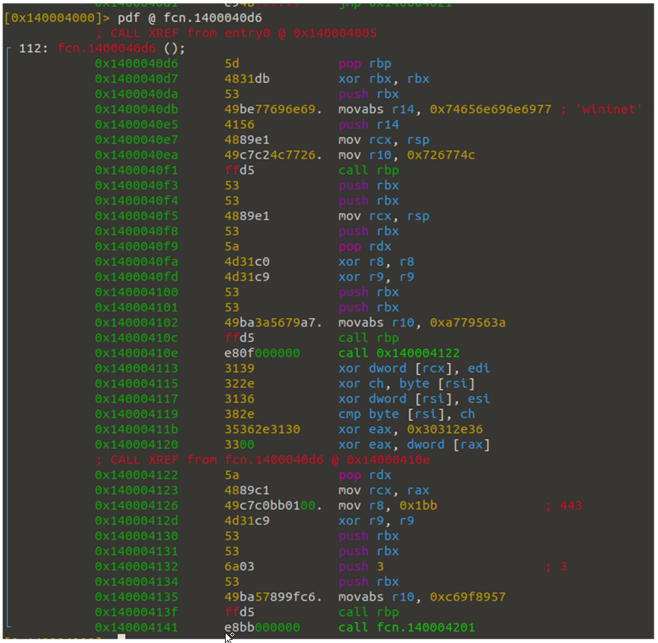The width and height of the screenshot is (658, 643).
Task: Click the typed command 'pdf @ fcn.1400040d6'
Action: tap(190, 18)
